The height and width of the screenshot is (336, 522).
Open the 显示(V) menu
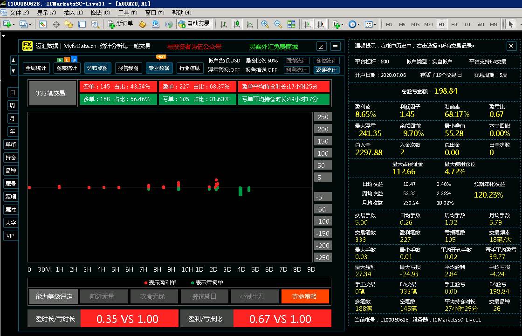click(x=46, y=13)
